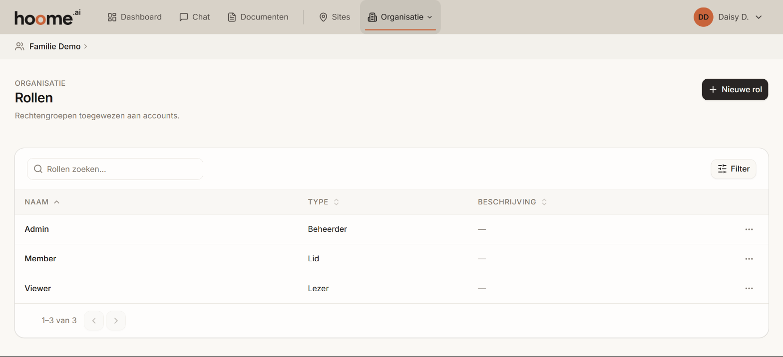This screenshot has width=783, height=357.
Task: Click the Beheerder type cell
Action: coord(328,229)
